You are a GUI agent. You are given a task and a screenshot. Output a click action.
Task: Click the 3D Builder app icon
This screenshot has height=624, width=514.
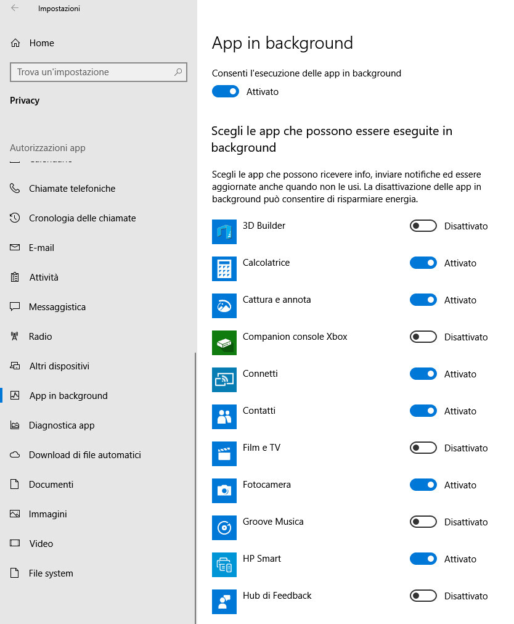pyautogui.click(x=224, y=232)
